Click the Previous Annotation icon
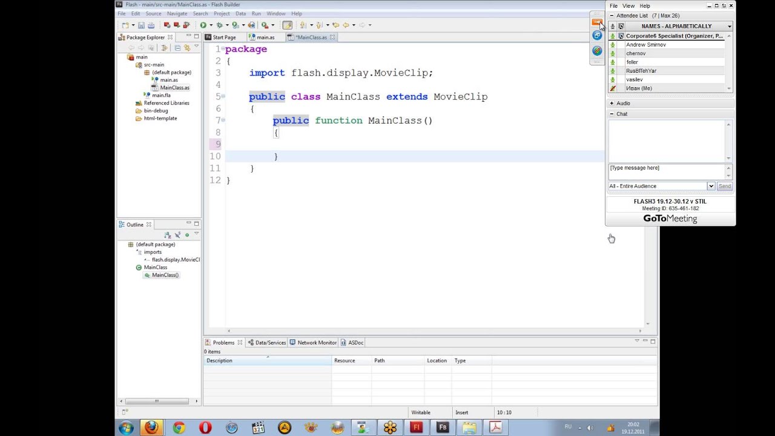The width and height of the screenshot is (775, 436). coord(318,25)
